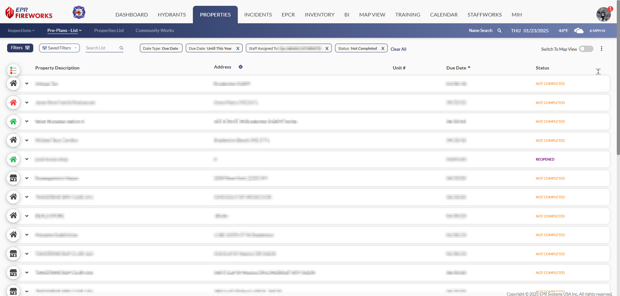
Task: Toggle Switch To Map View
Action: (x=586, y=49)
